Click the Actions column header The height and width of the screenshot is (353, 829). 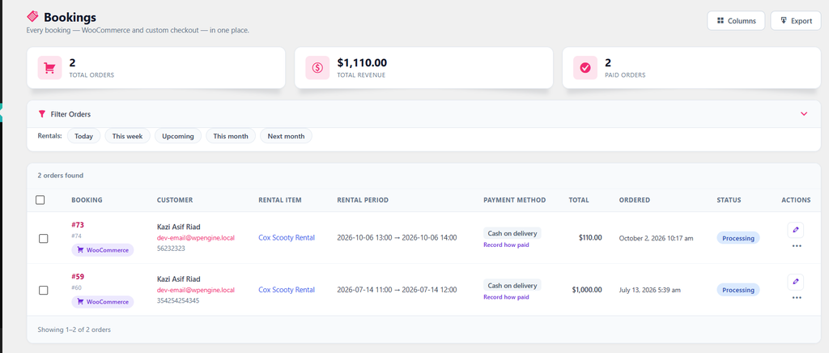796,200
